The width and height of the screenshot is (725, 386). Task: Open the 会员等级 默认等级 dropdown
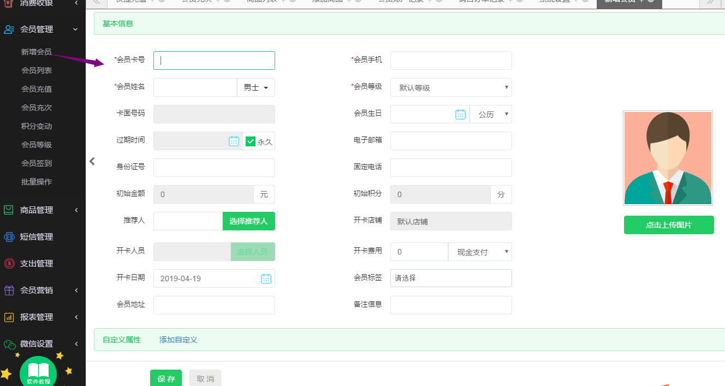pyautogui.click(x=451, y=87)
